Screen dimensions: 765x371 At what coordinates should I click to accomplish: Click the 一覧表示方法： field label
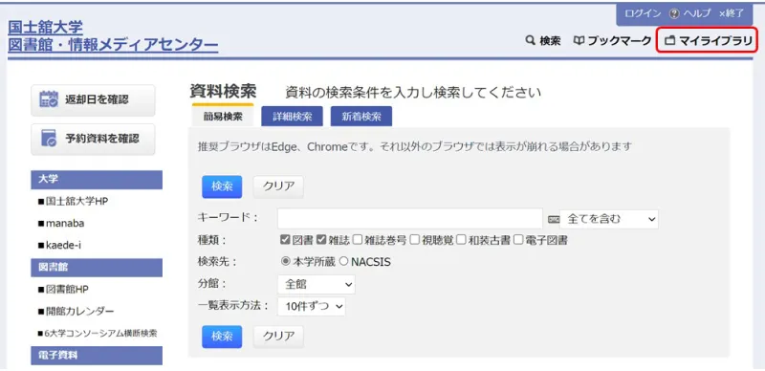233,306
